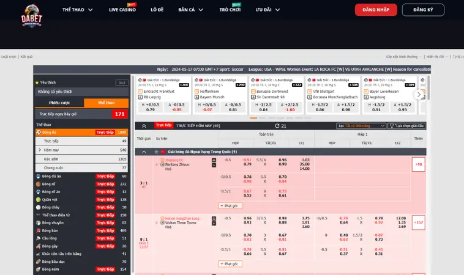Expand Phạt góc under Zhejiang match

[x=229, y=206]
